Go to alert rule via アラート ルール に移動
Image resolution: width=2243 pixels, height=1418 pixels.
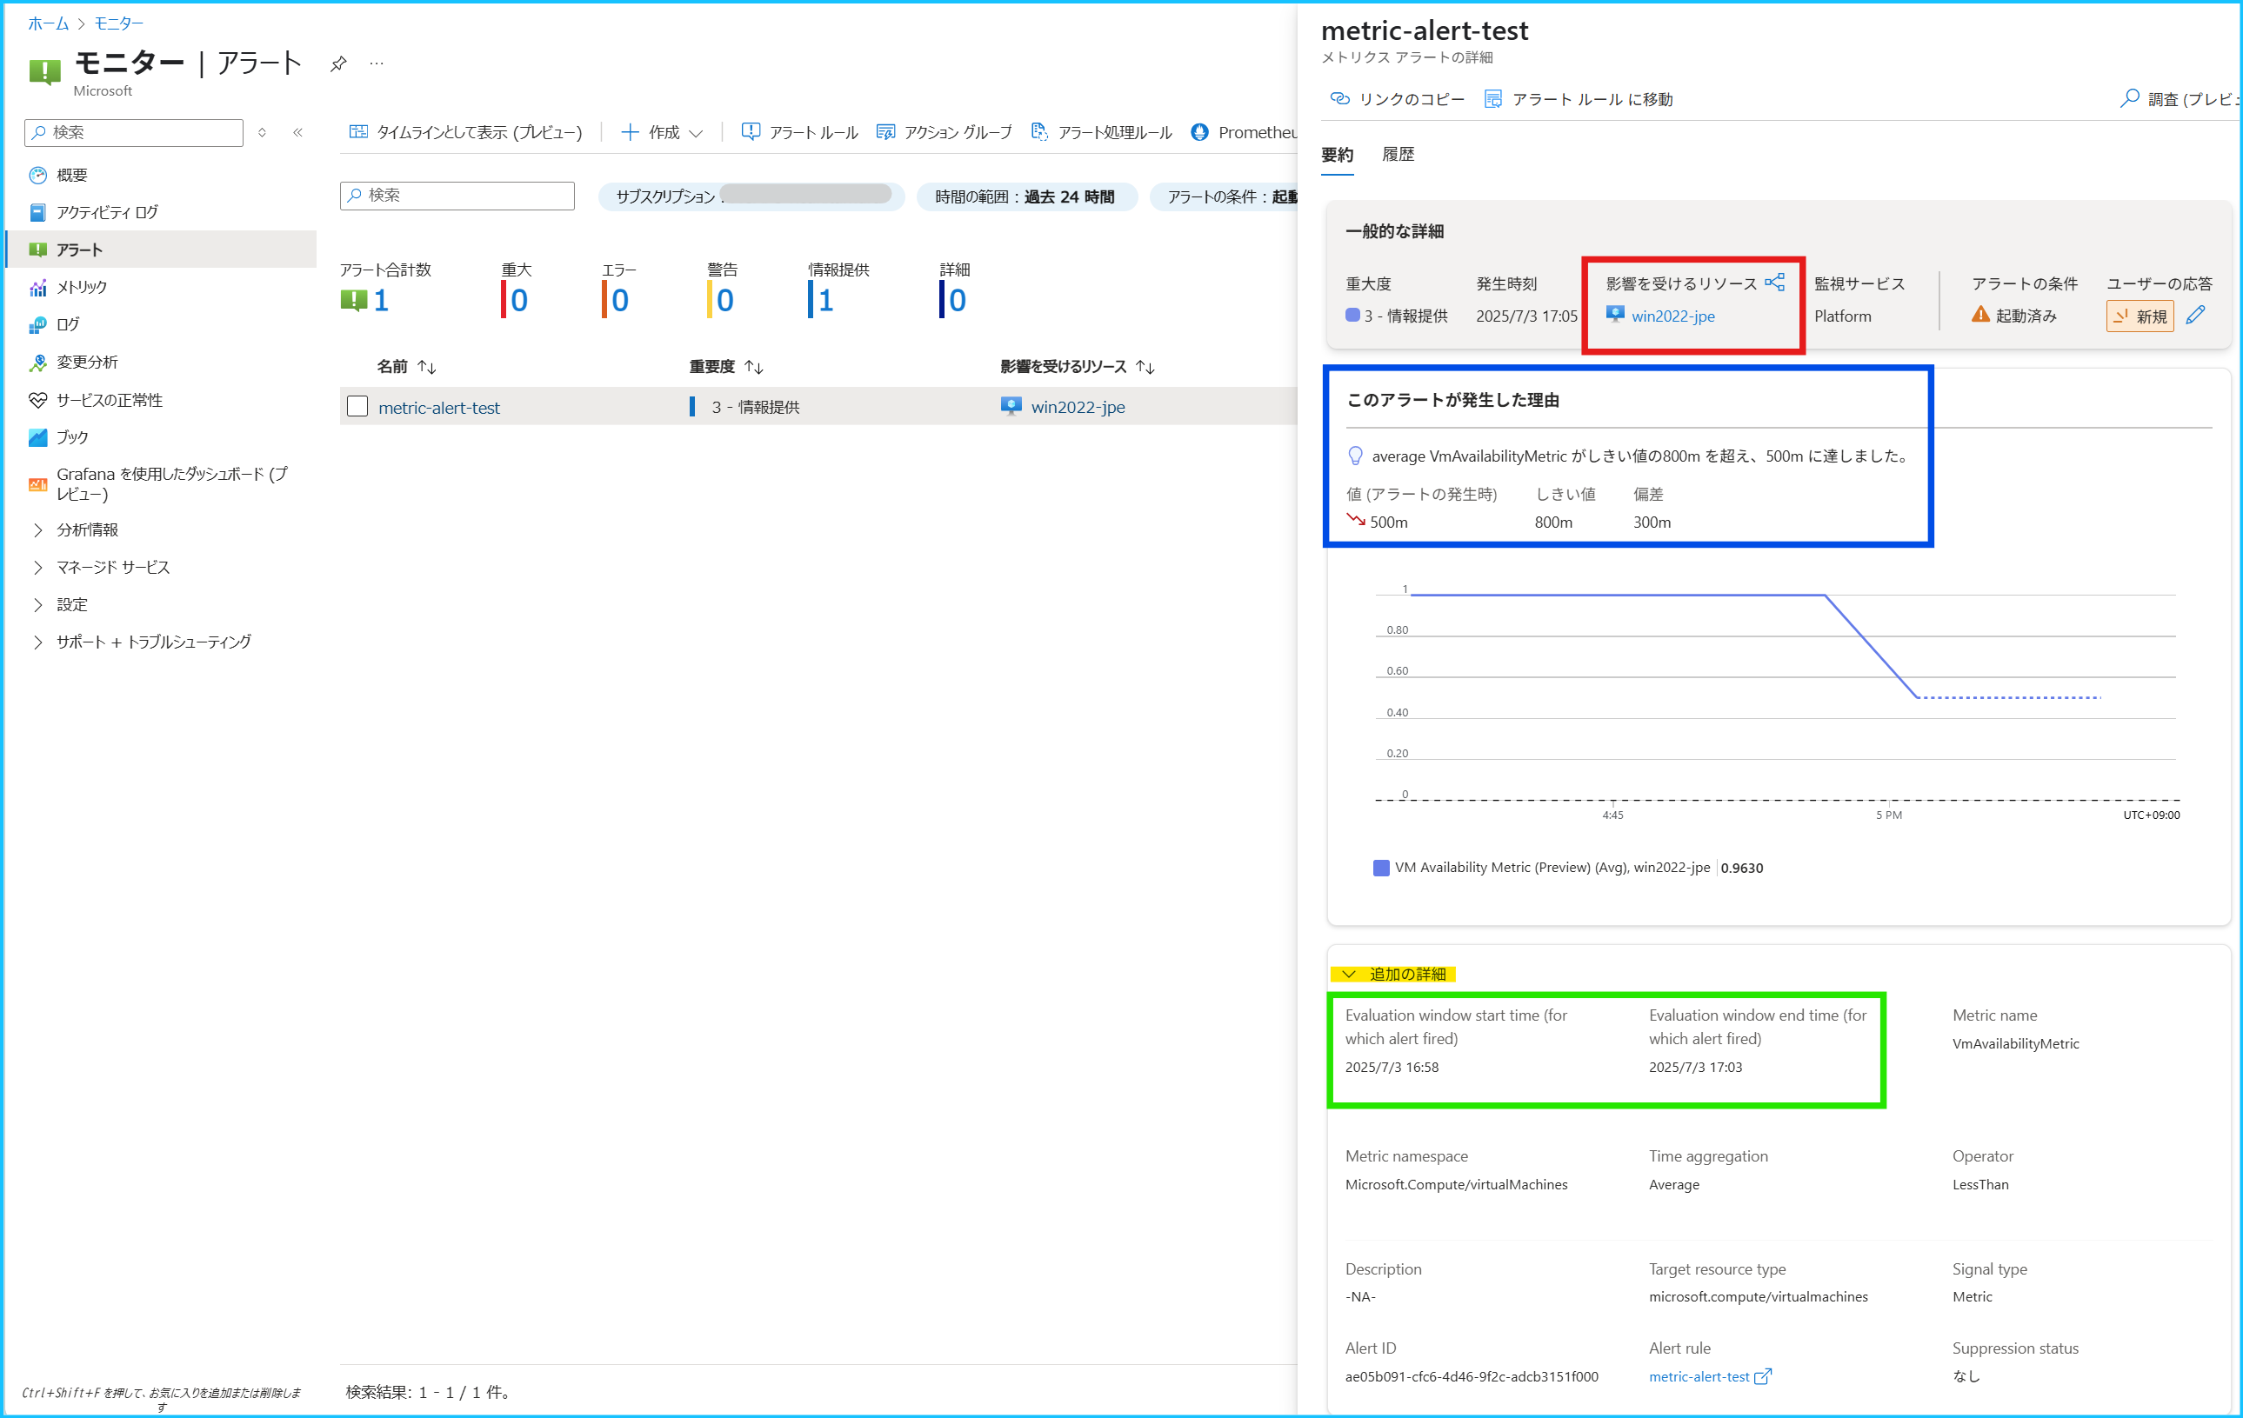(x=1578, y=99)
